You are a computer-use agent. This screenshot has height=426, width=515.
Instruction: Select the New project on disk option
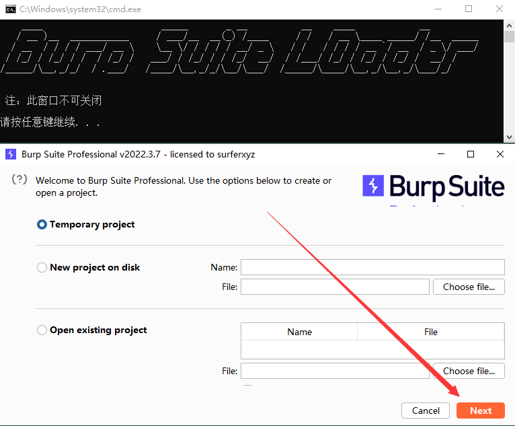pyautogui.click(x=42, y=267)
